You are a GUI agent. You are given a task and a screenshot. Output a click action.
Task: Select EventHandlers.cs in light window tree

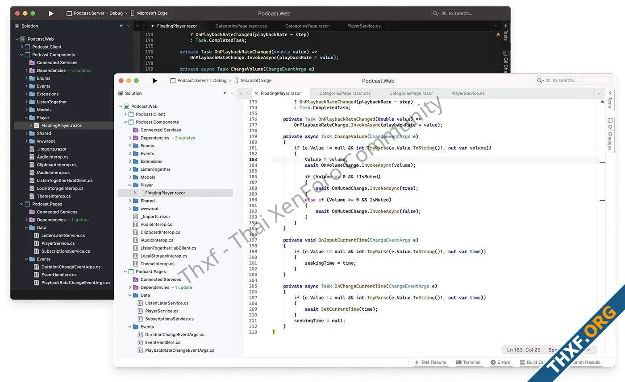[162, 342]
